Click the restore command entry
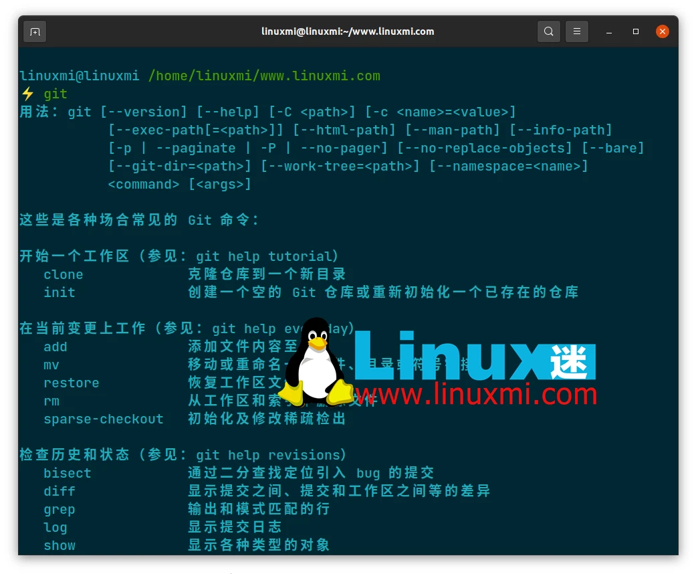The height and width of the screenshot is (574, 698). click(x=72, y=383)
